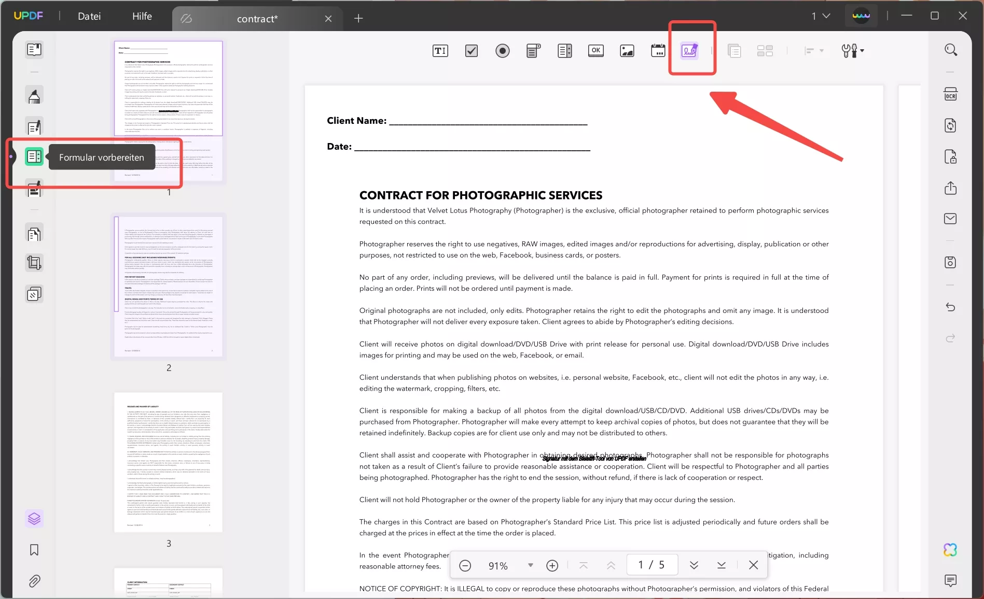Click the zoom value 91%
Image resolution: width=984 pixels, height=599 pixels.
coord(498,566)
